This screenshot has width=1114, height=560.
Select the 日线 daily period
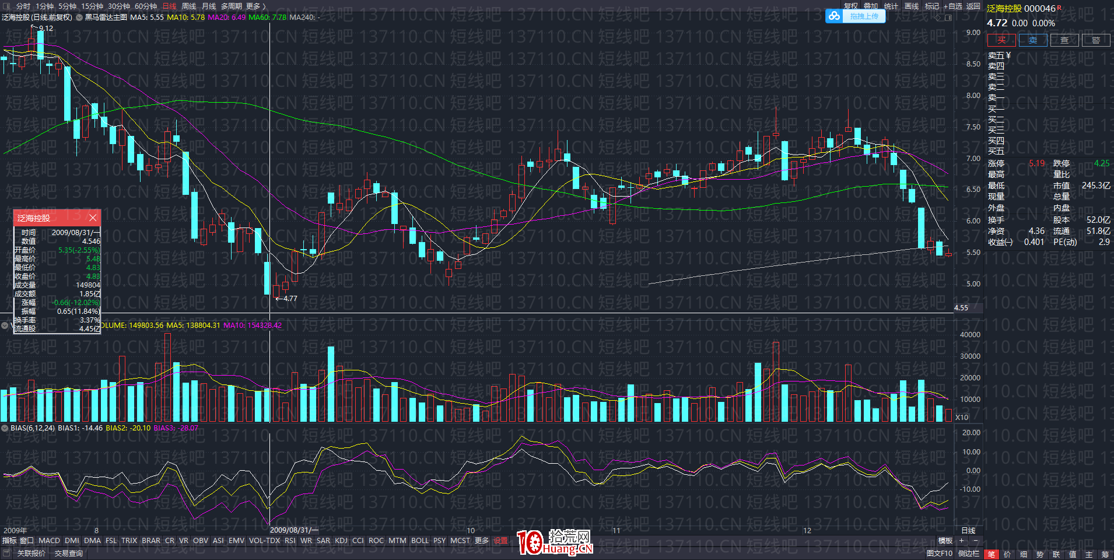click(x=169, y=6)
